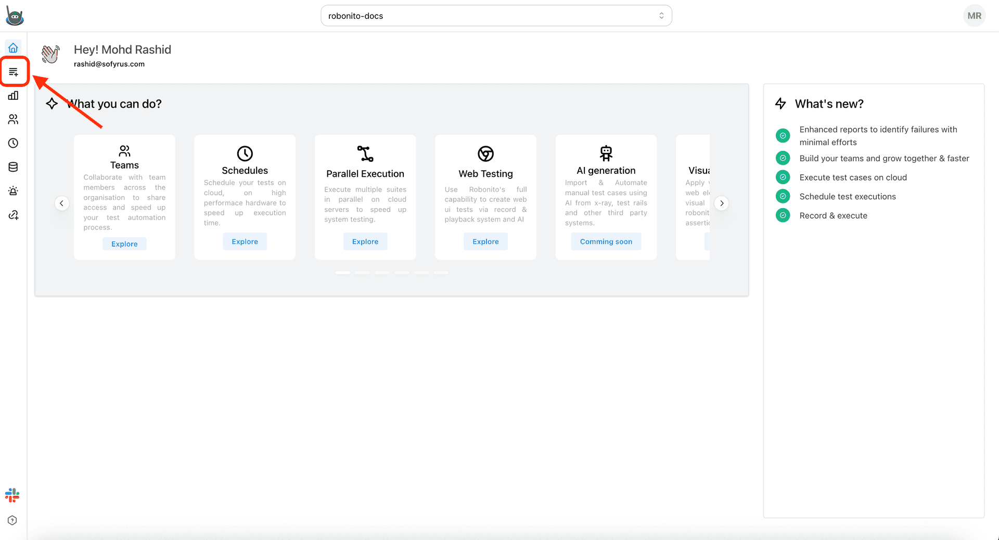The image size is (999, 540).
Task: Open the alarm siren icon in sidebar
Action: 13,191
